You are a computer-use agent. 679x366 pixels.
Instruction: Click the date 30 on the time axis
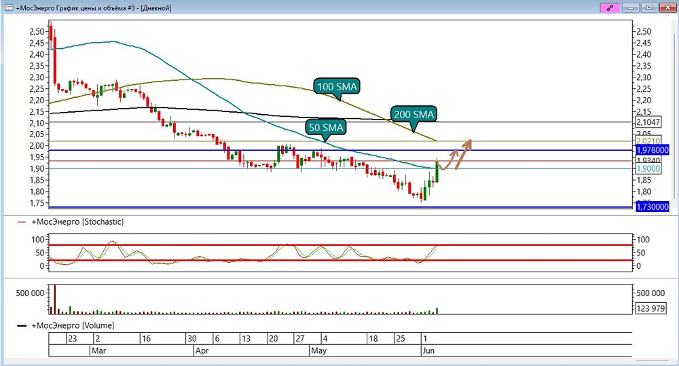[191, 338]
